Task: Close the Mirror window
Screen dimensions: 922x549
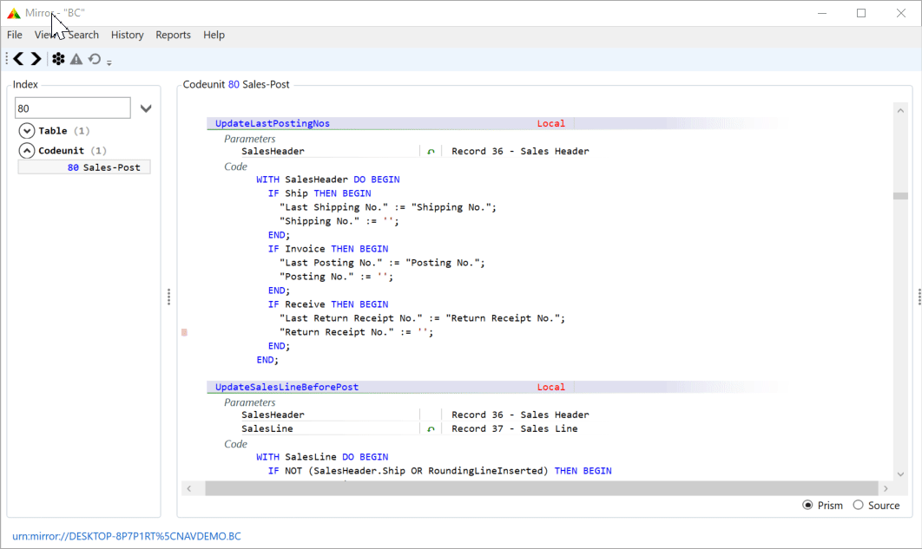Action: (x=901, y=13)
